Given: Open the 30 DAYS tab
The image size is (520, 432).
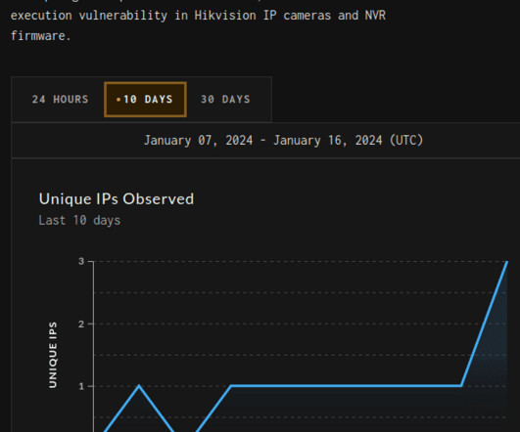Looking at the screenshot, I should point(225,100).
